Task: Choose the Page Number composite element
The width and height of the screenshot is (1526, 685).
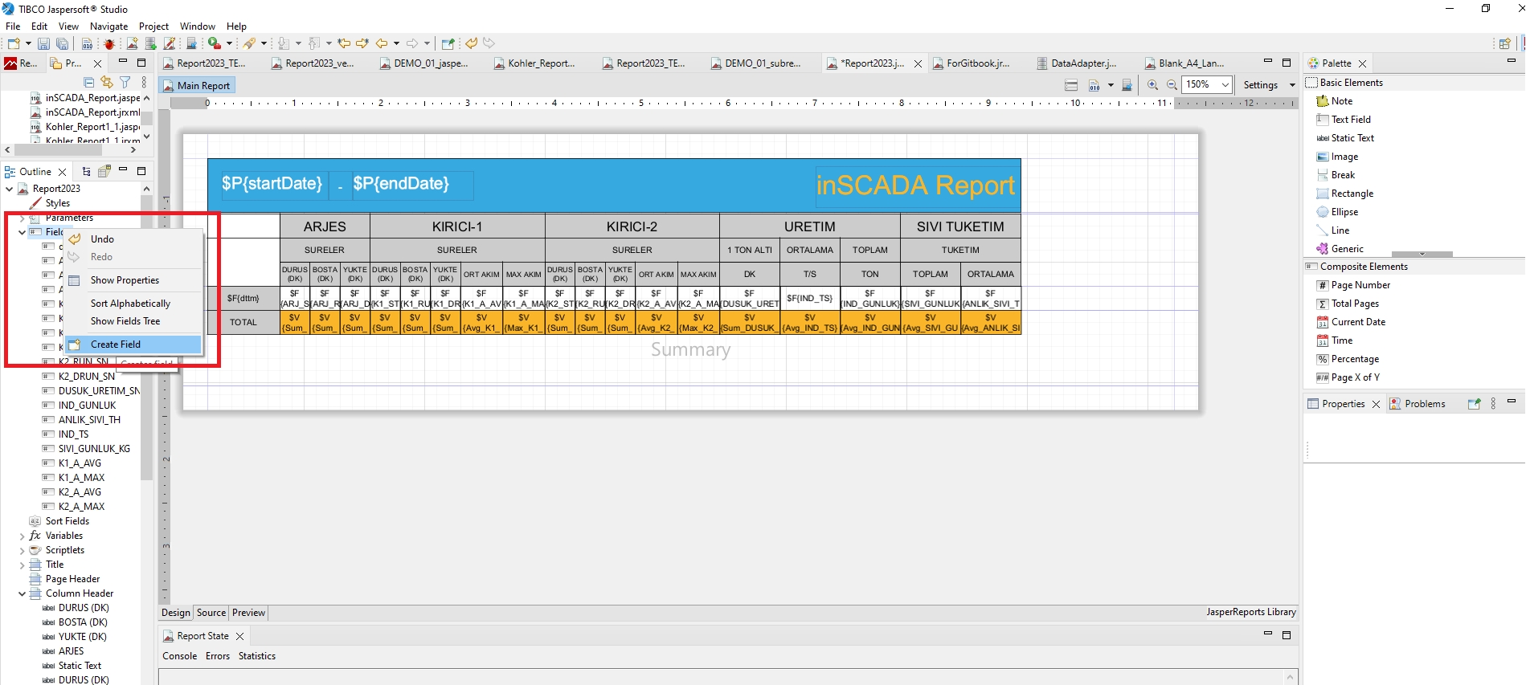Action: point(1360,285)
